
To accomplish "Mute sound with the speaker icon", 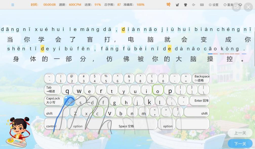I will tap(194, 5).
